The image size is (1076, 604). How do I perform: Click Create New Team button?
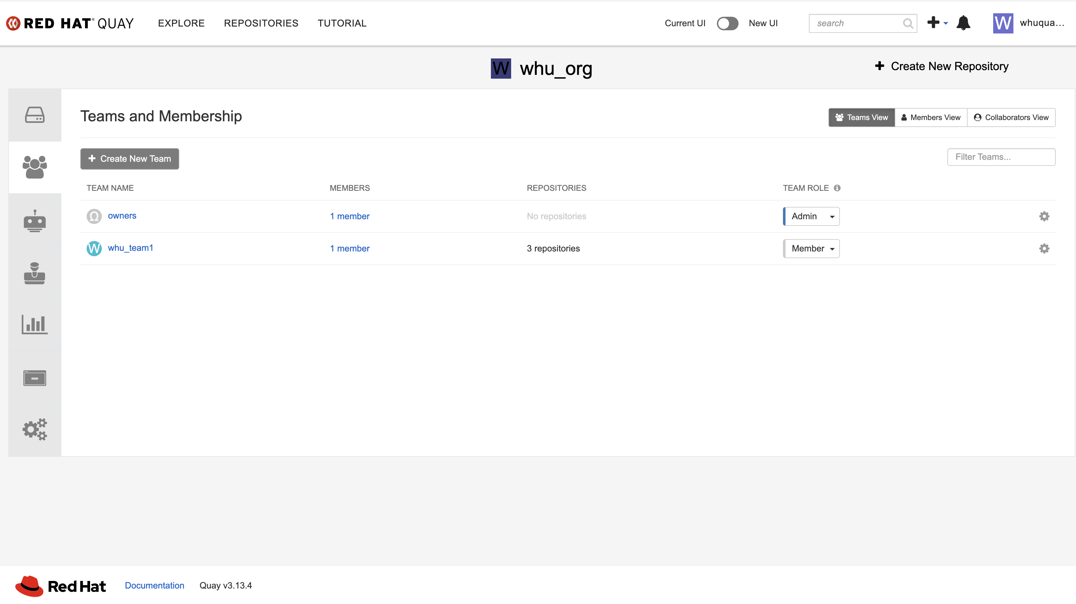(130, 159)
